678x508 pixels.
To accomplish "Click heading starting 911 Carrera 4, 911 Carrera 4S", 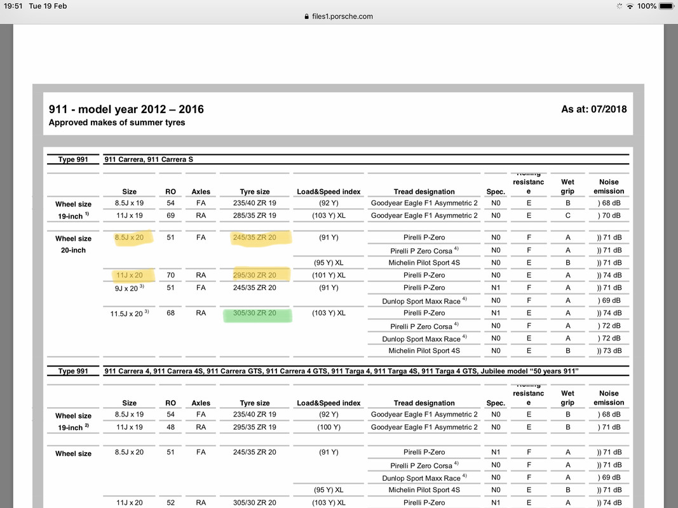I will [x=341, y=371].
